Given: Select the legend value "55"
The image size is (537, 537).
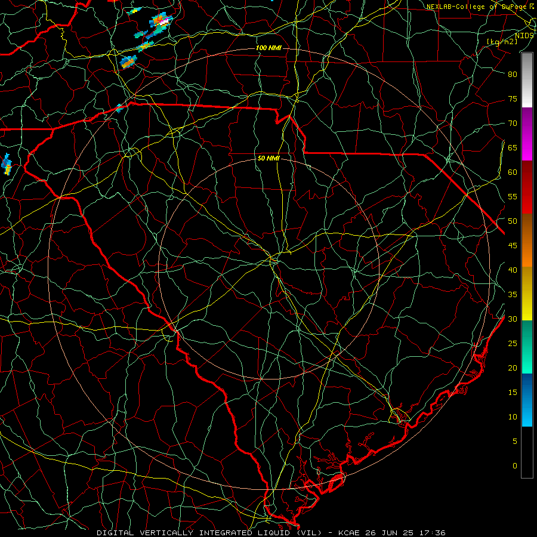Looking at the screenshot, I should point(513,197).
